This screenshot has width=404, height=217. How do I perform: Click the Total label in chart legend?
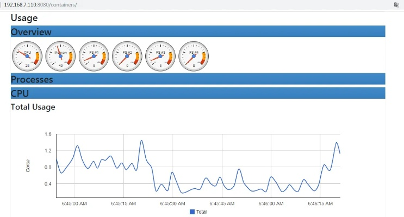(x=201, y=212)
